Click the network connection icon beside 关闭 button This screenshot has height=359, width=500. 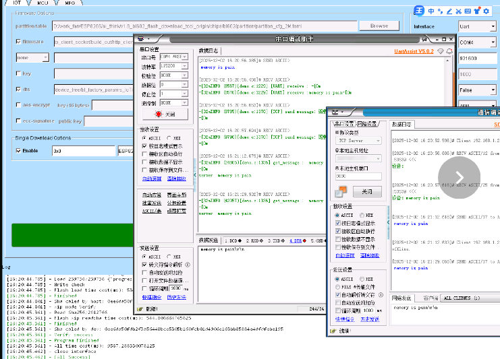(x=341, y=192)
